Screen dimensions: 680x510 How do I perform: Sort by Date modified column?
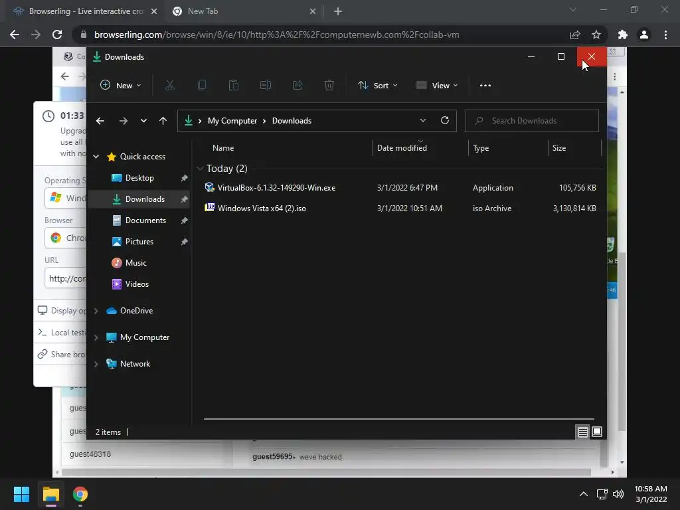(x=402, y=148)
